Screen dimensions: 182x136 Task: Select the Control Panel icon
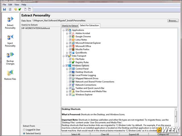click(x=73, y=69)
